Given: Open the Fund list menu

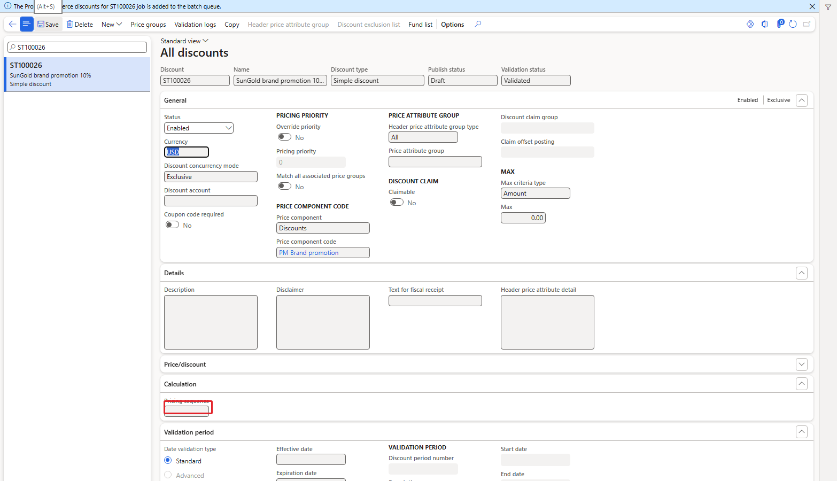Looking at the screenshot, I should 420,25.
